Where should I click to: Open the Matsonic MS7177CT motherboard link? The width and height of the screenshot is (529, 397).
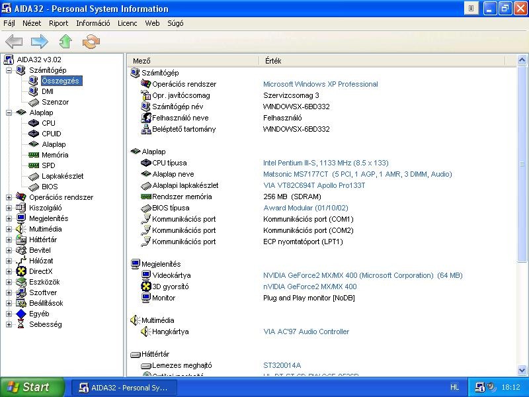click(357, 174)
